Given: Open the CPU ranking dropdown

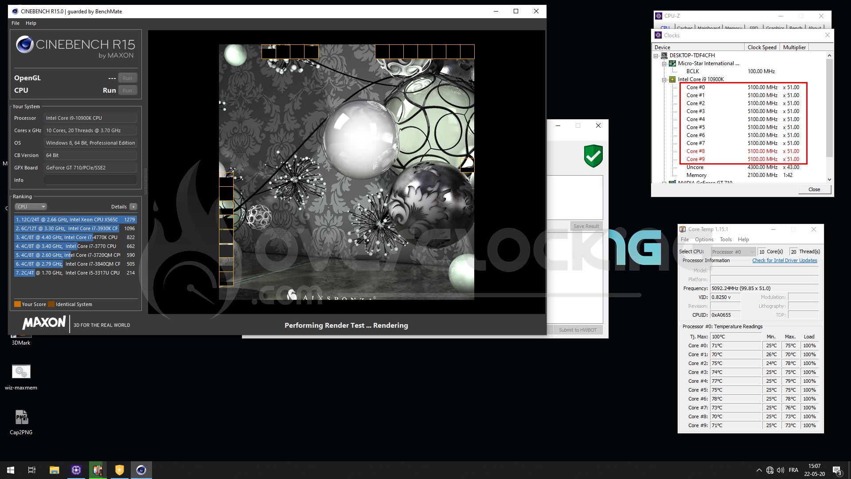Looking at the screenshot, I should coord(31,207).
